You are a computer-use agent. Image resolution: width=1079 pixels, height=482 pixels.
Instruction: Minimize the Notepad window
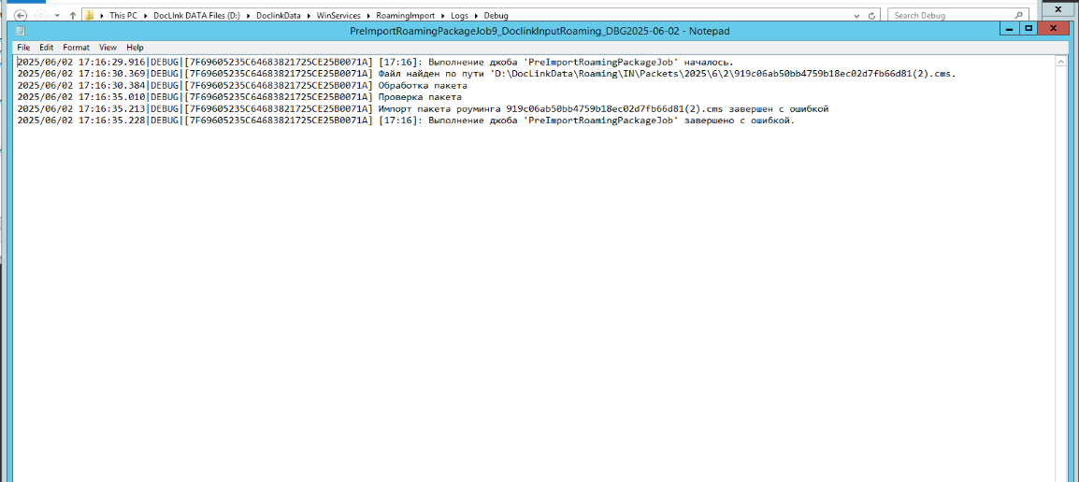point(1010,29)
